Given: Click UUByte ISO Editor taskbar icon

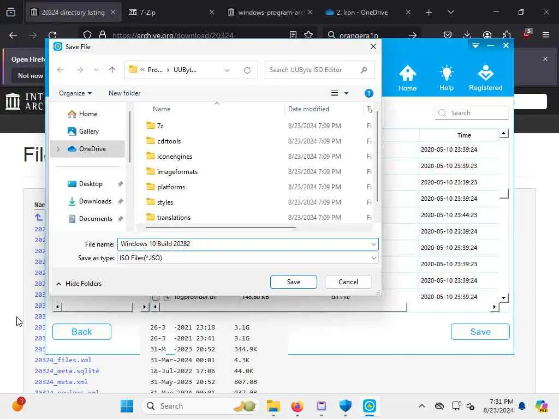Looking at the screenshot, I should tap(370, 406).
